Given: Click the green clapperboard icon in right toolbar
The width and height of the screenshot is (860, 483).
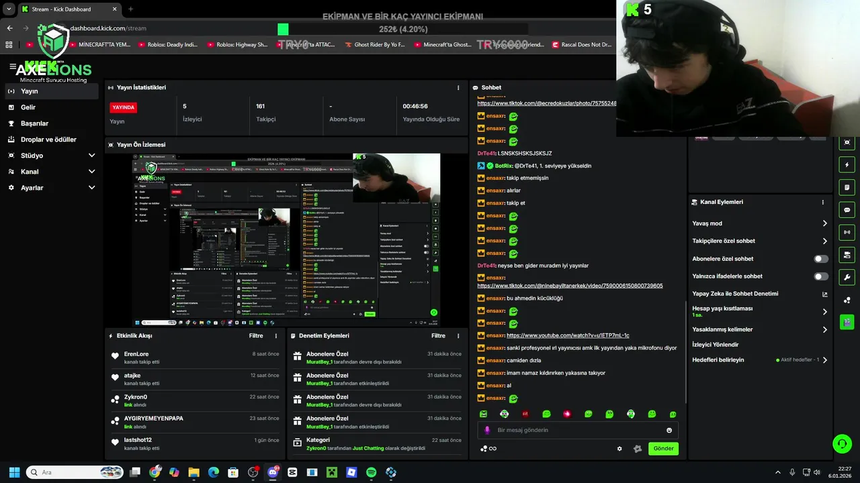Looking at the screenshot, I should click(847, 322).
